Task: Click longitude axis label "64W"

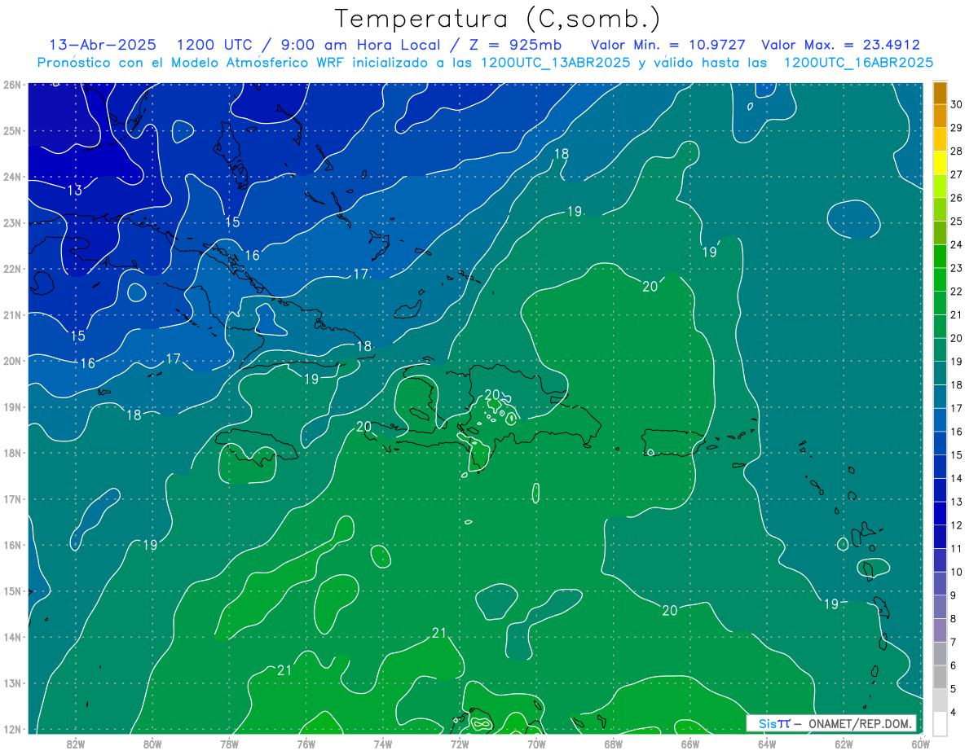Action: pyautogui.click(x=767, y=744)
